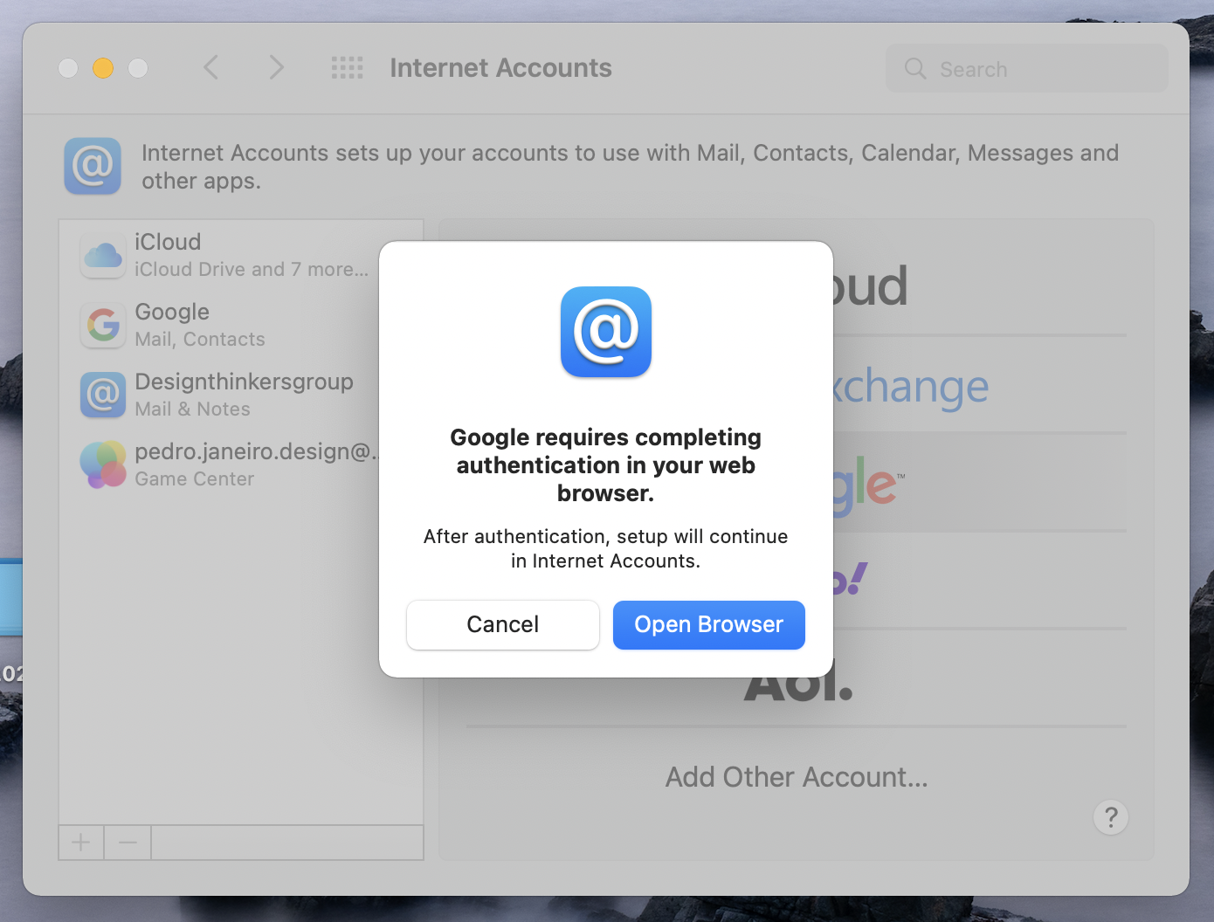The height and width of the screenshot is (922, 1214).
Task: Click the Internet Accounts window title
Action: pyautogui.click(x=500, y=68)
